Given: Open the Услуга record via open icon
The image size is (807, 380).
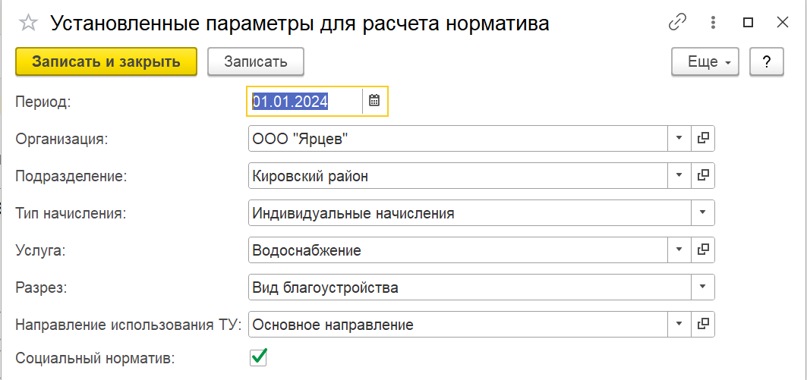Looking at the screenshot, I should click(703, 250).
